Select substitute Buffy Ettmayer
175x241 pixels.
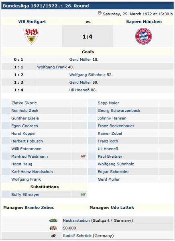[25, 195]
